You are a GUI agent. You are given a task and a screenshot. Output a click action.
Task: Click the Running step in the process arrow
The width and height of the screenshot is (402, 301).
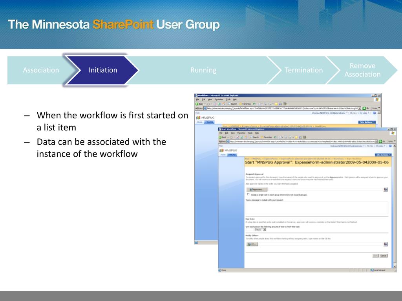coord(203,70)
